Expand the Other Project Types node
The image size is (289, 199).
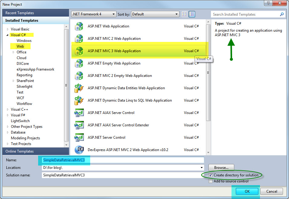pos(8,127)
